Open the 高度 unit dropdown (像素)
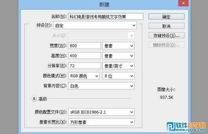The image size is (208, 134). [118, 56]
